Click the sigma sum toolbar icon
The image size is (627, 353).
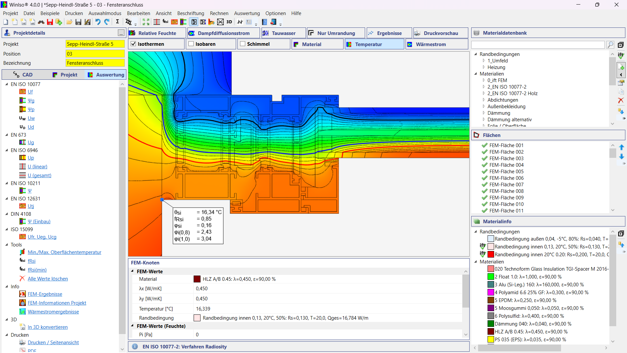118,22
